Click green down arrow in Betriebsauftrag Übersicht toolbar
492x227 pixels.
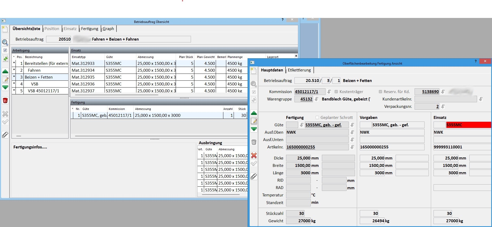(x=5, y=87)
